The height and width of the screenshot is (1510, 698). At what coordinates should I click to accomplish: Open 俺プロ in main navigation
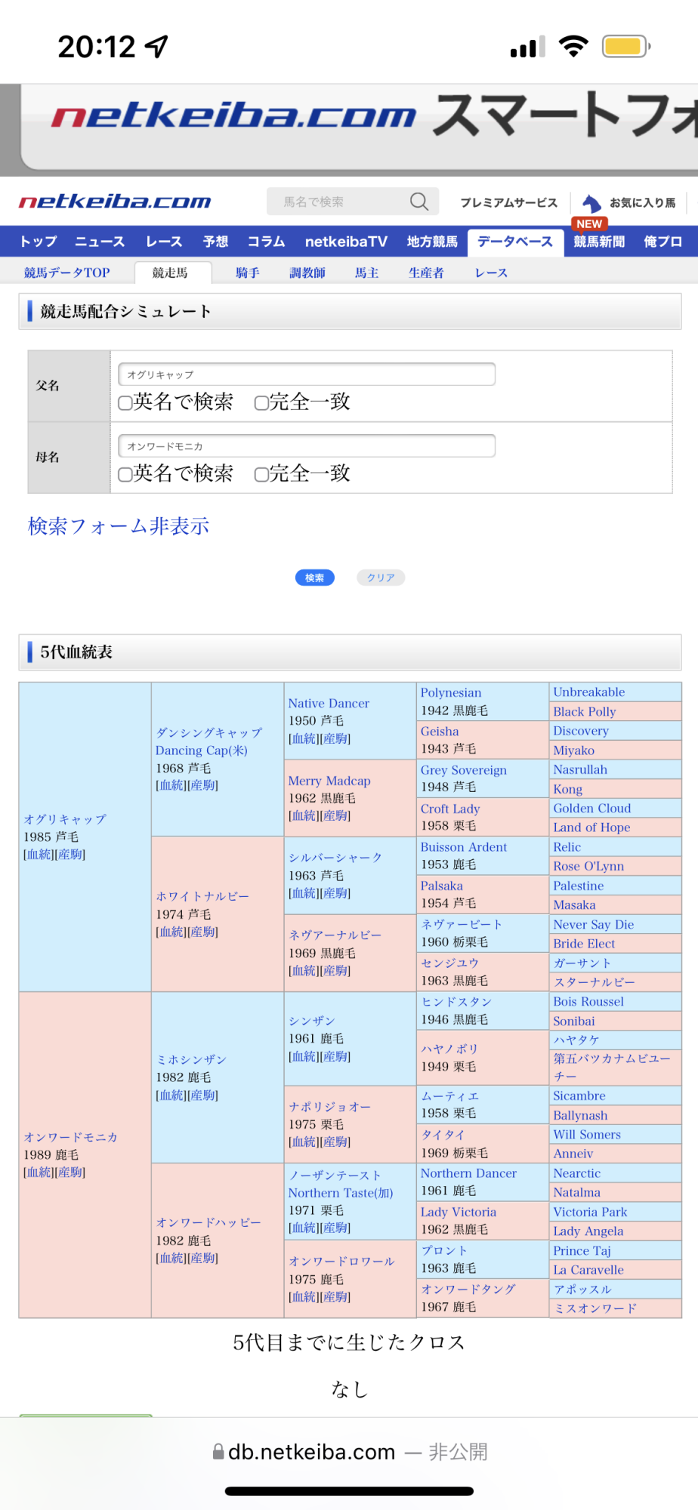663,242
